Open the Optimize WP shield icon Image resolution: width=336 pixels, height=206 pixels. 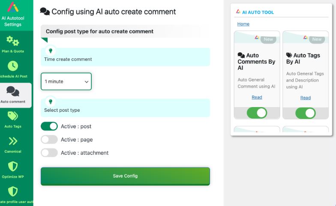tap(13, 166)
